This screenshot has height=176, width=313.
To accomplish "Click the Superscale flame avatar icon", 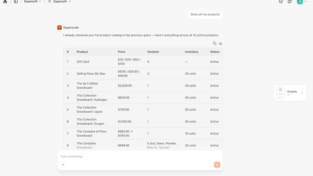I will coord(59,27).
